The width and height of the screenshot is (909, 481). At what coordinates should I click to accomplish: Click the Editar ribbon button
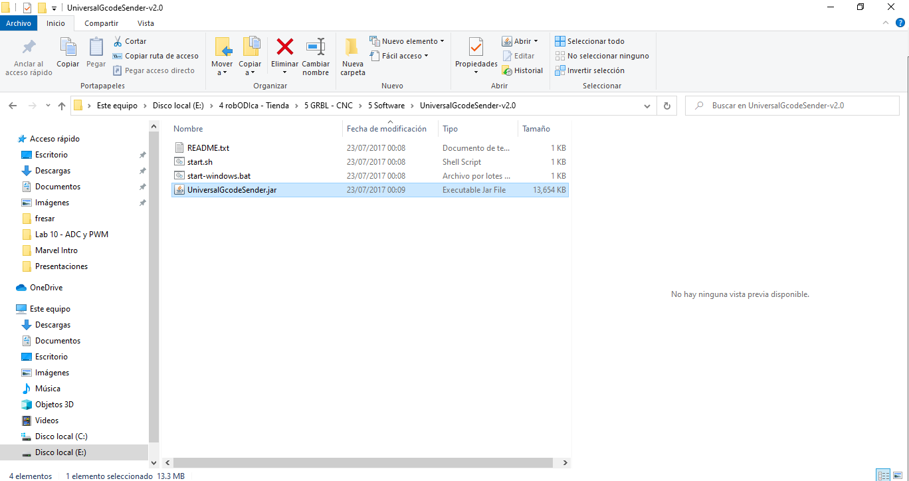tap(518, 56)
